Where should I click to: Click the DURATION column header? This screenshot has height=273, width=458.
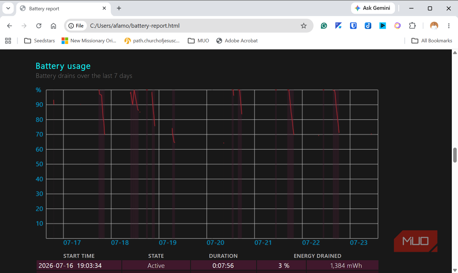(223, 256)
